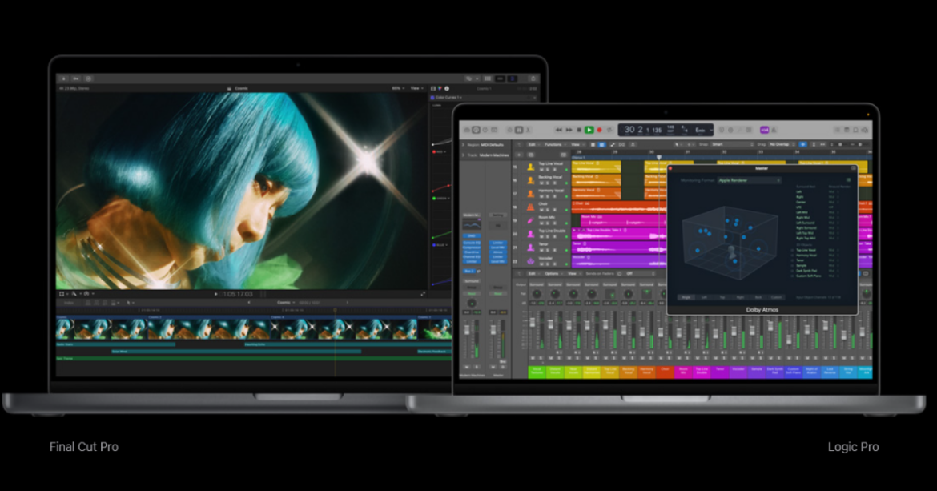Expand the Region MIDI Defaults disclosure triangle
937x491 pixels.
coord(463,145)
